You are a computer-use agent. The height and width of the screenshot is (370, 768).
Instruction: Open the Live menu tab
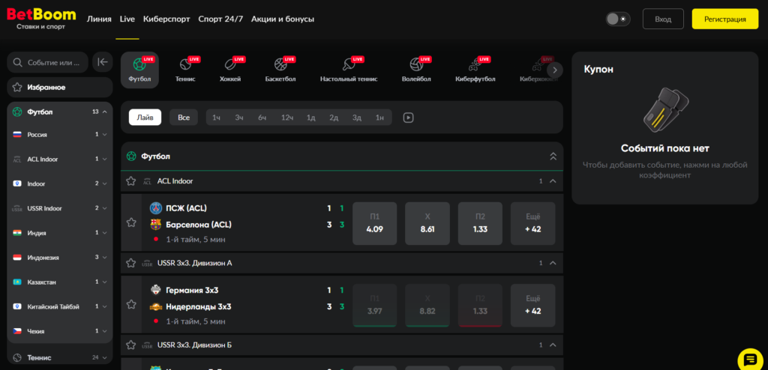click(127, 19)
